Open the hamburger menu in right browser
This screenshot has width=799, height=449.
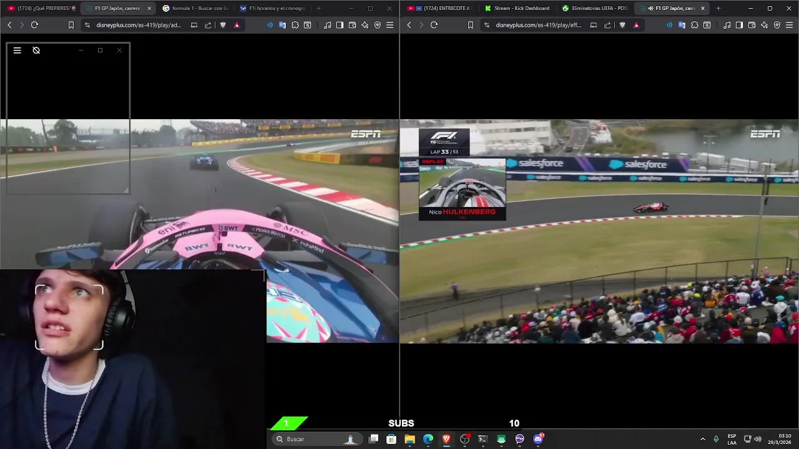[789, 25]
